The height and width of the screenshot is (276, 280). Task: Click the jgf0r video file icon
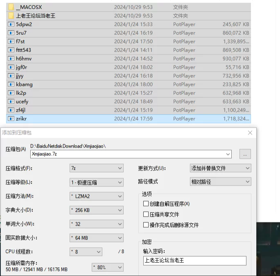click(x=11, y=67)
